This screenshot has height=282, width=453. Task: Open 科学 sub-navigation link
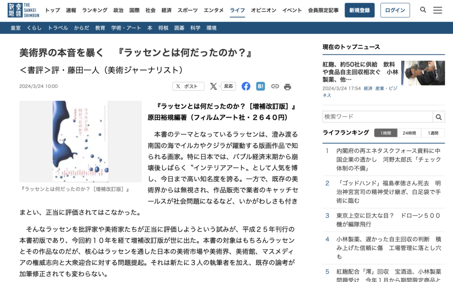(195, 28)
